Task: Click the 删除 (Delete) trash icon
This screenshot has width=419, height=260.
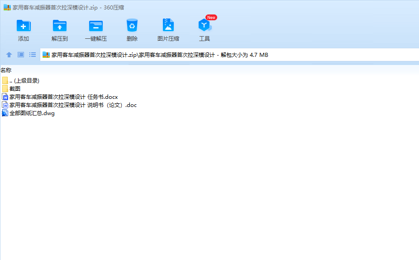Action: 132,26
